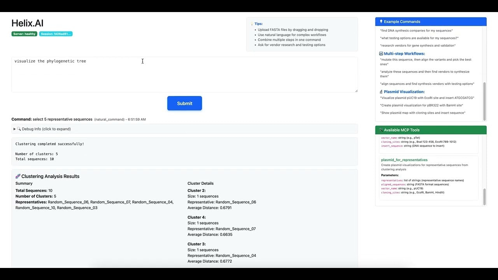
Task: Click example 'research vendors for gene synthesis and validation'
Action: click(418, 45)
